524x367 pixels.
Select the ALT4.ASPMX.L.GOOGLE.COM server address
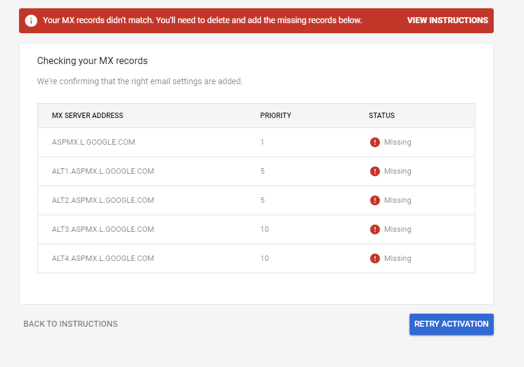[103, 259]
